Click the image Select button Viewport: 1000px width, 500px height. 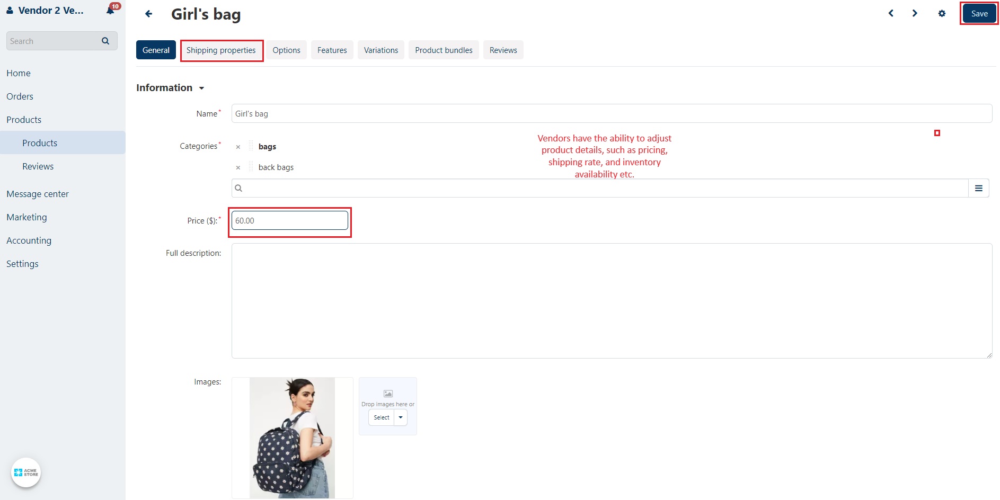coord(382,417)
